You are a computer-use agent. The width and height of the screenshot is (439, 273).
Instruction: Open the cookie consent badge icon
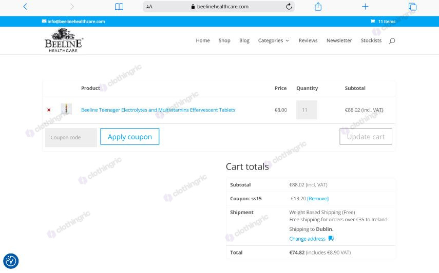pyautogui.click(x=11, y=261)
